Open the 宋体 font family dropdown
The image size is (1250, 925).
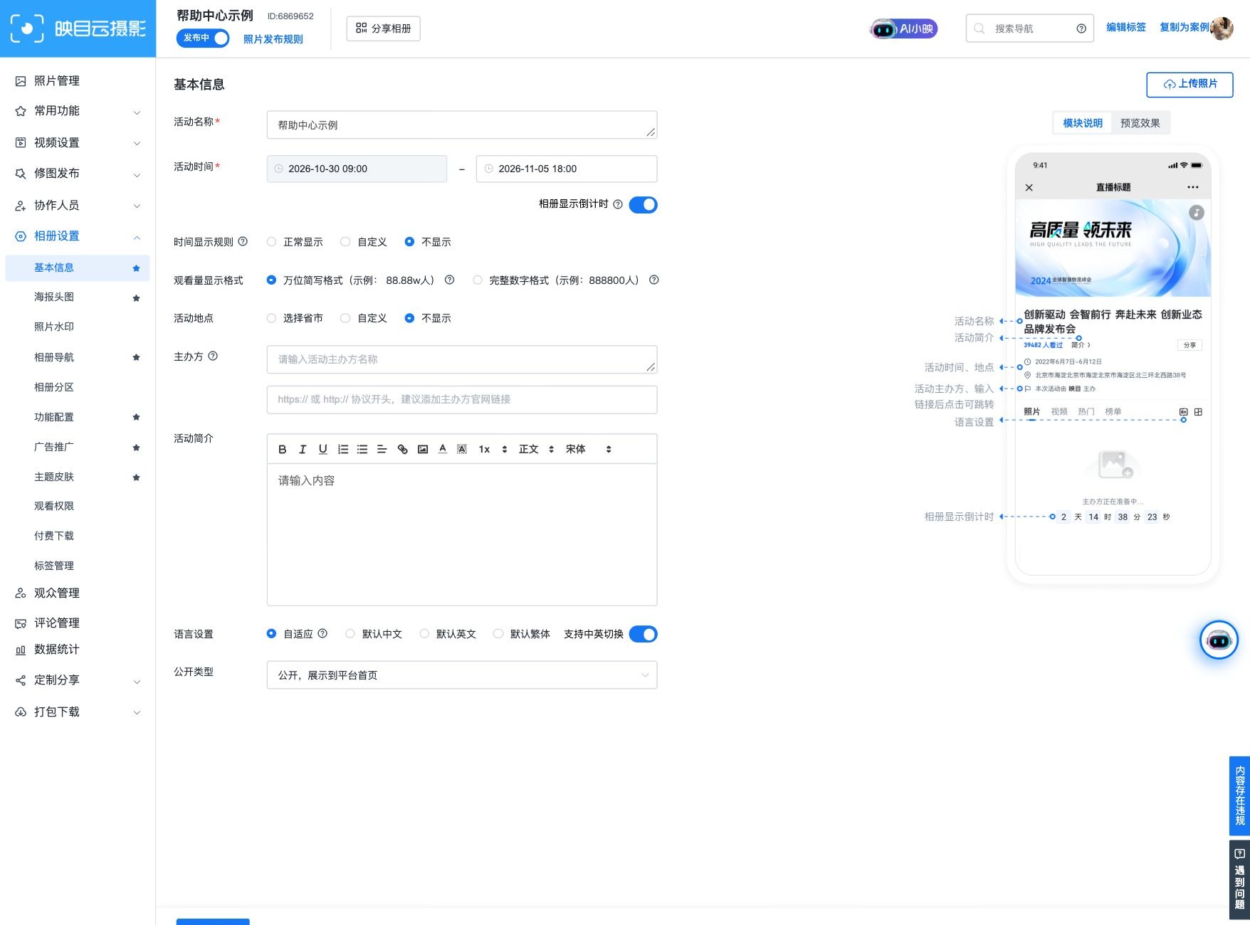(588, 449)
